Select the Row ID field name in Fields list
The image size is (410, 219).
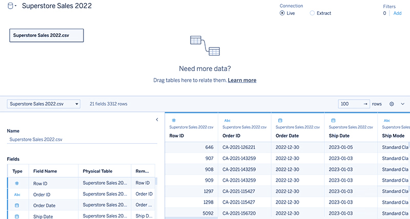click(40, 184)
